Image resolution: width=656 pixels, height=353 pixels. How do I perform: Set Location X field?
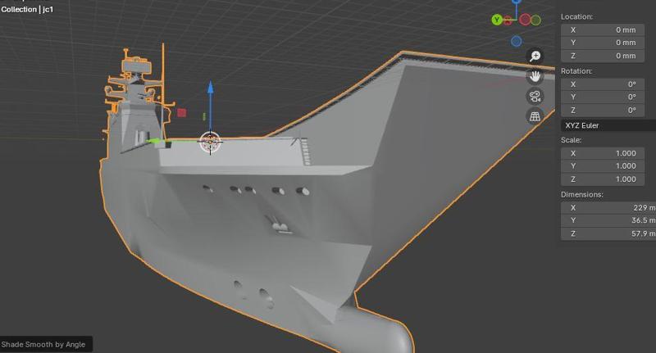point(602,29)
